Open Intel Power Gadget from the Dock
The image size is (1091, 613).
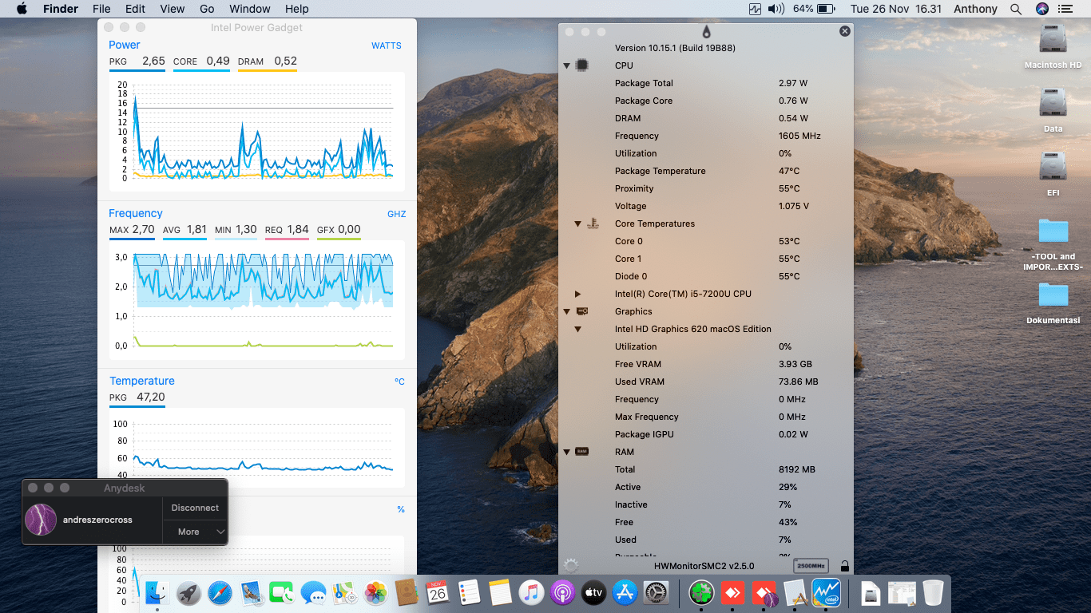tap(826, 593)
